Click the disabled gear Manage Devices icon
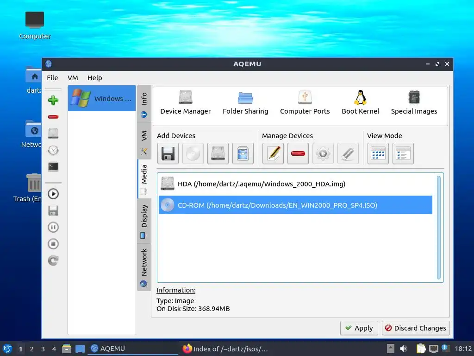 pos(323,153)
